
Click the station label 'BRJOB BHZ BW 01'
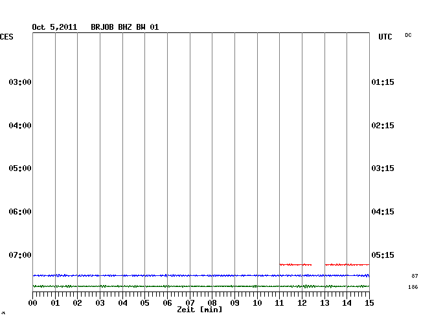[x=124, y=27]
